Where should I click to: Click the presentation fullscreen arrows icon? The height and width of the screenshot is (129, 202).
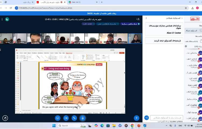pyautogui.click(x=0, y=50)
